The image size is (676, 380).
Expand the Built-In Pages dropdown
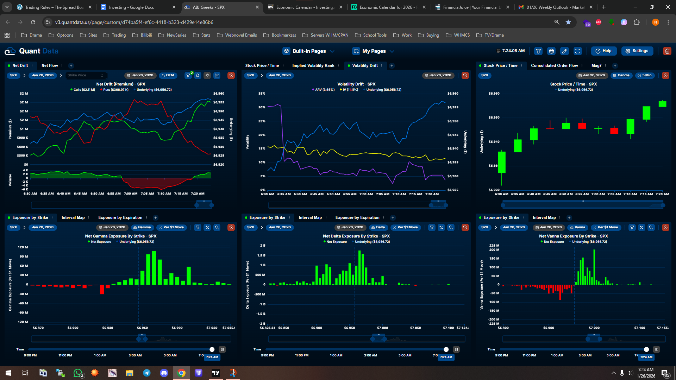tap(309, 51)
